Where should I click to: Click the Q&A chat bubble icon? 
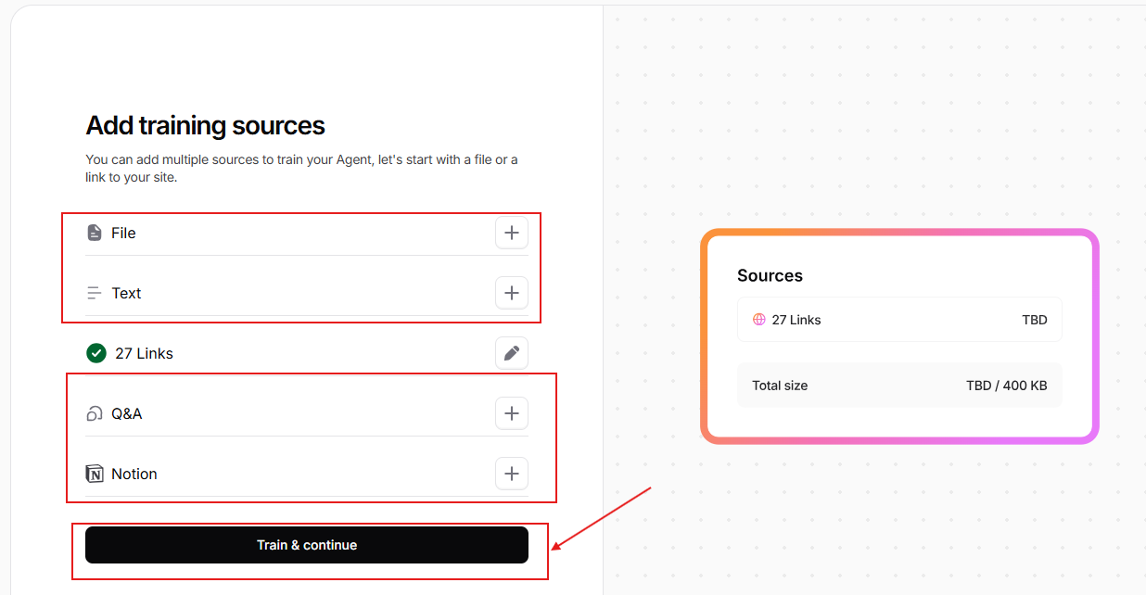coord(95,413)
